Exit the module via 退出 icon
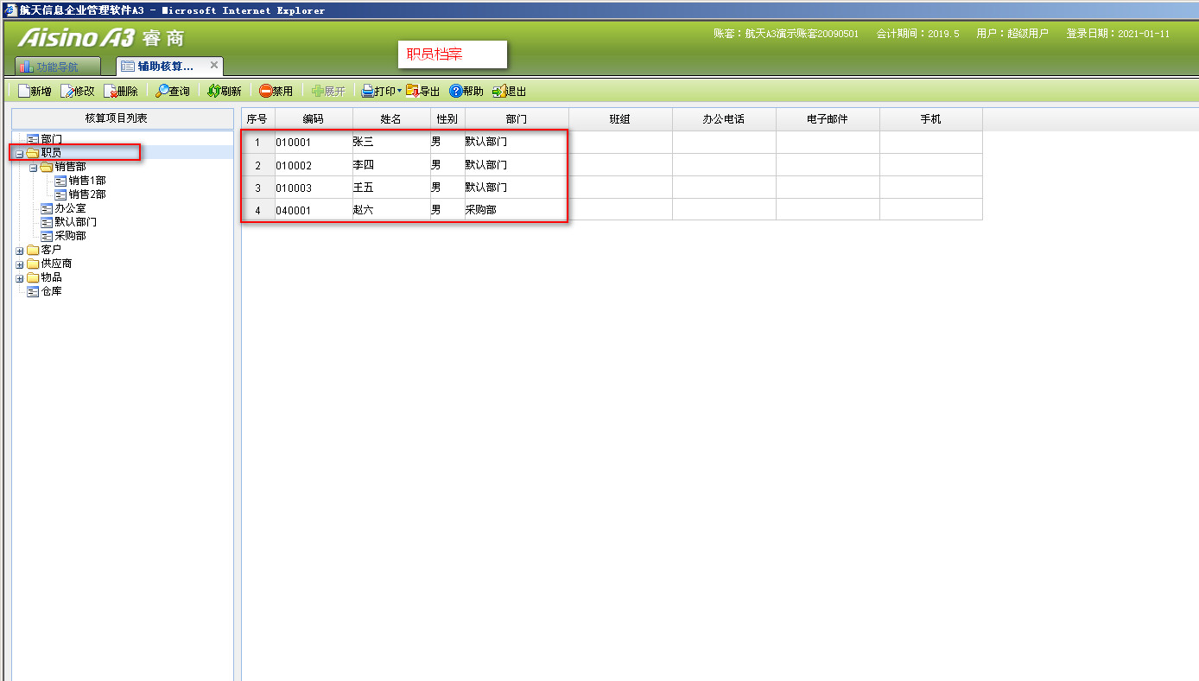Viewport: 1199px width, 681px height. click(x=498, y=91)
